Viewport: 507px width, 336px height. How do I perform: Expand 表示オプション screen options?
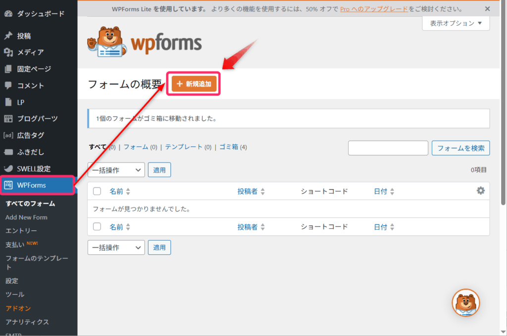pyautogui.click(x=456, y=23)
